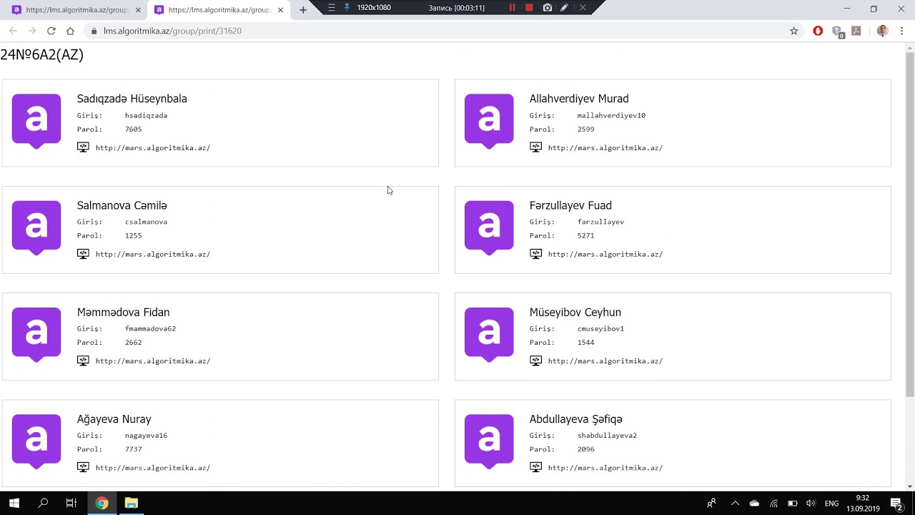915x515 pixels.
Task: Go back to previous page
Action: (x=13, y=31)
